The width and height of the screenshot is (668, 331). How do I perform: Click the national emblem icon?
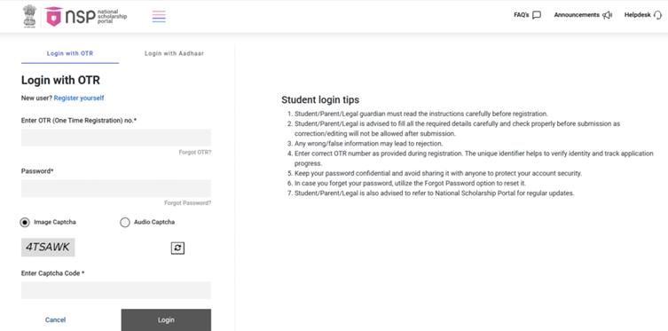29,16
